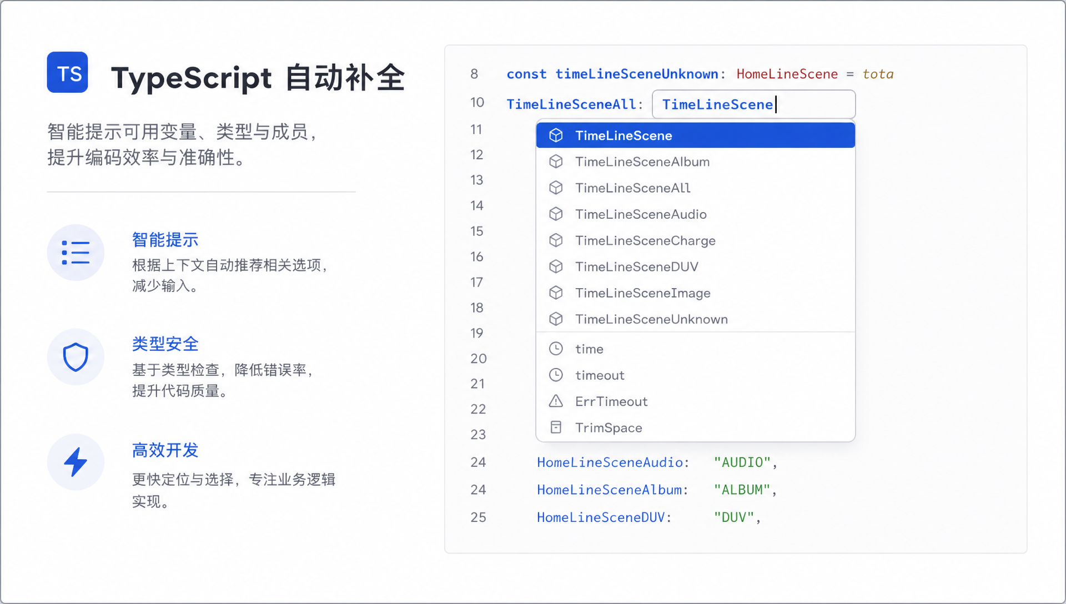1066x604 pixels.
Task: Click the cube icon next to TimeLineSceneCharge
Action: point(556,240)
